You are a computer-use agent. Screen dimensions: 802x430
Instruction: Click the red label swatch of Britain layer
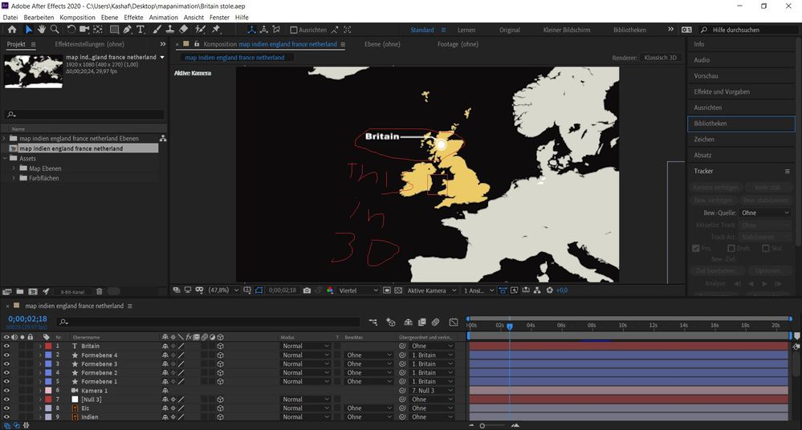coord(47,346)
